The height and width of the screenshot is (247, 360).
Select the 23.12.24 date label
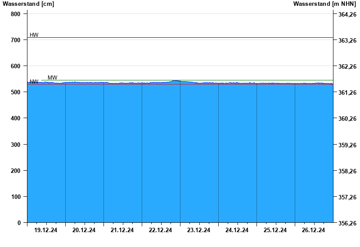(199, 230)
